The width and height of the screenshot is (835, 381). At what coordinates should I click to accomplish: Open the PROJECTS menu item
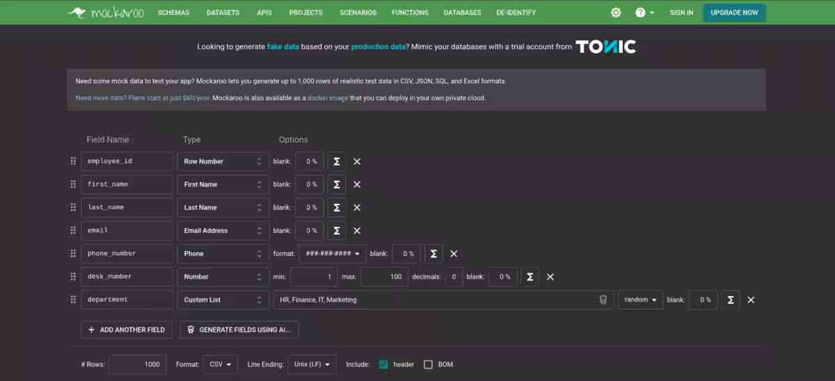point(306,13)
